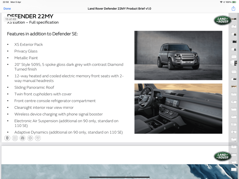Tap 'Features in addition to Defender SE:' heading

42,34
